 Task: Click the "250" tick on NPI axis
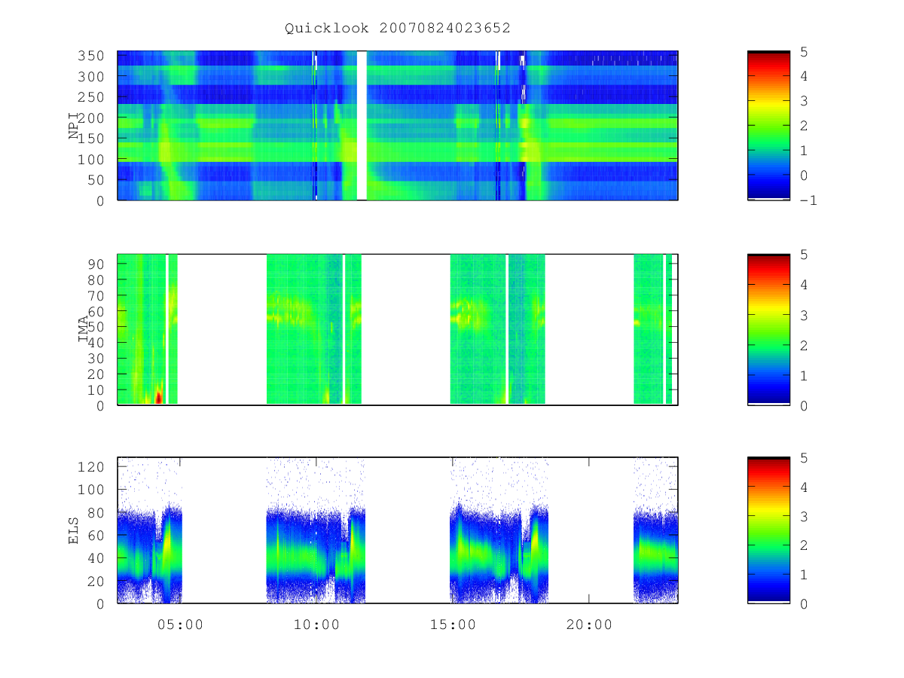(x=92, y=97)
